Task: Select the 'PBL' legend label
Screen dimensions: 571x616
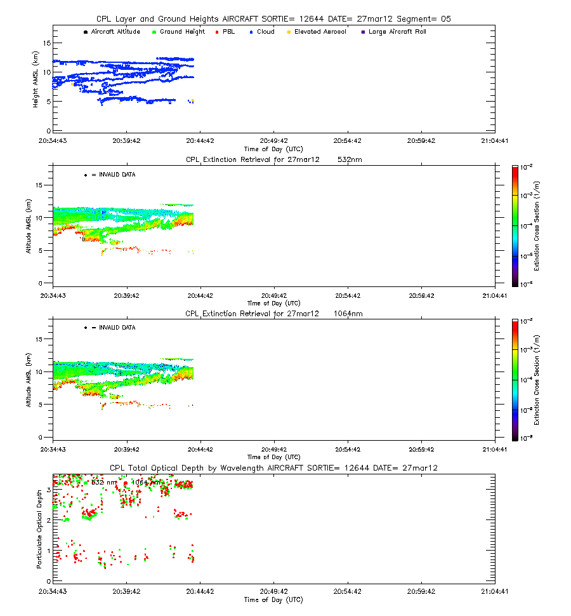Action: tap(229, 31)
